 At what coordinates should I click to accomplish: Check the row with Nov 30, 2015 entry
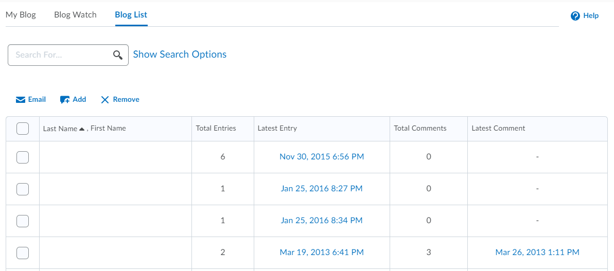[23, 157]
